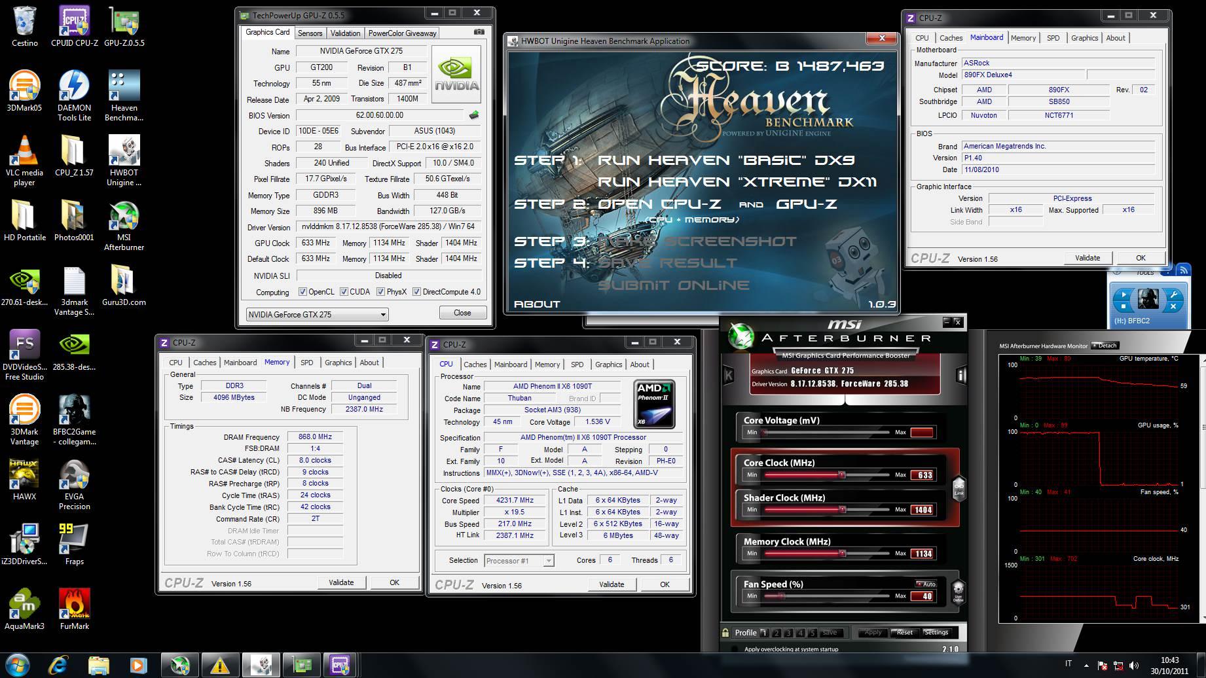Click the yellow warning icon in the taskbar
The width and height of the screenshot is (1206, 678).
(219, 665)
